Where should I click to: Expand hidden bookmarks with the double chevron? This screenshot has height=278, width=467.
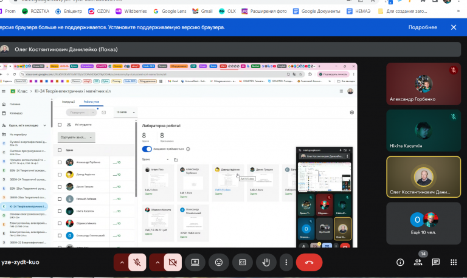(x=458, y=12)
